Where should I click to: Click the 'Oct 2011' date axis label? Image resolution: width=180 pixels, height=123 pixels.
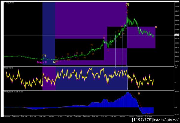pos(130,116)
